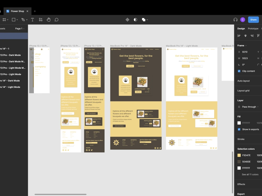Open the Stroke section

click(x=241, y=139)
